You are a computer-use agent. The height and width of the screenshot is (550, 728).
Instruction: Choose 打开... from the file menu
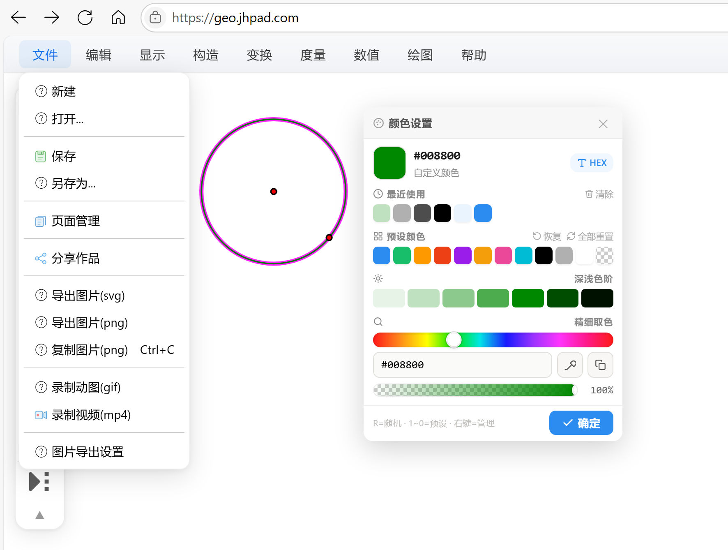pyautogui.click(x=104, y=119)
